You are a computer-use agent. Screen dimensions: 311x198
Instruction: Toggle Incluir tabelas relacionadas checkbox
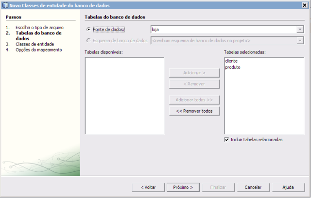(x=227, y=139)
